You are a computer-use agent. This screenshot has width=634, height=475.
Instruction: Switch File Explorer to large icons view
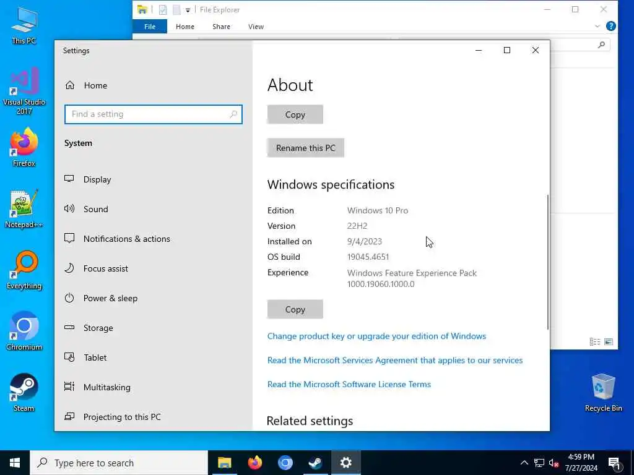point(609,341)
